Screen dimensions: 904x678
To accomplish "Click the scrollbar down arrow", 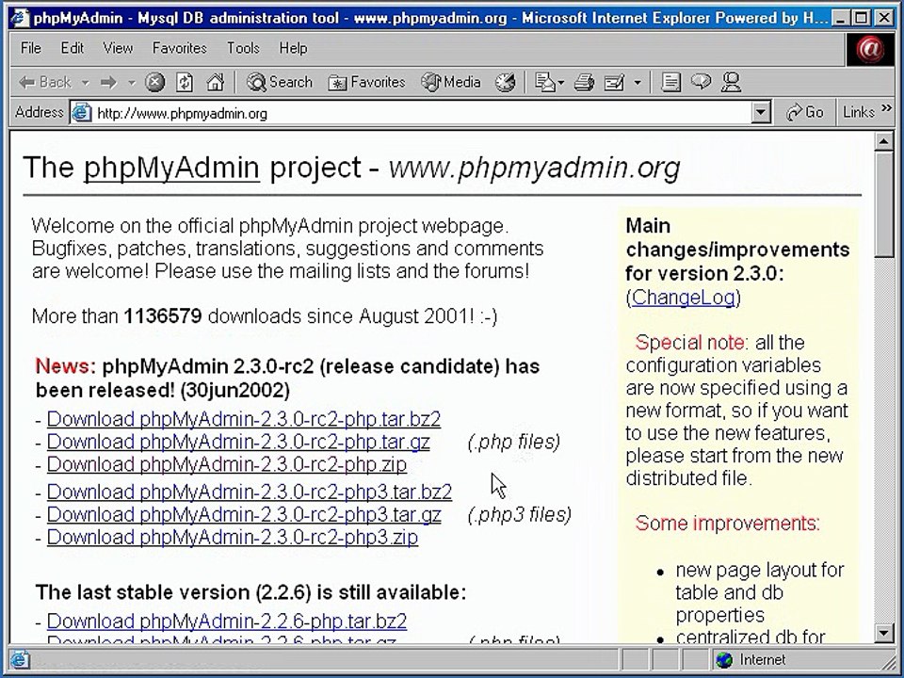I will tap(884, 634).
